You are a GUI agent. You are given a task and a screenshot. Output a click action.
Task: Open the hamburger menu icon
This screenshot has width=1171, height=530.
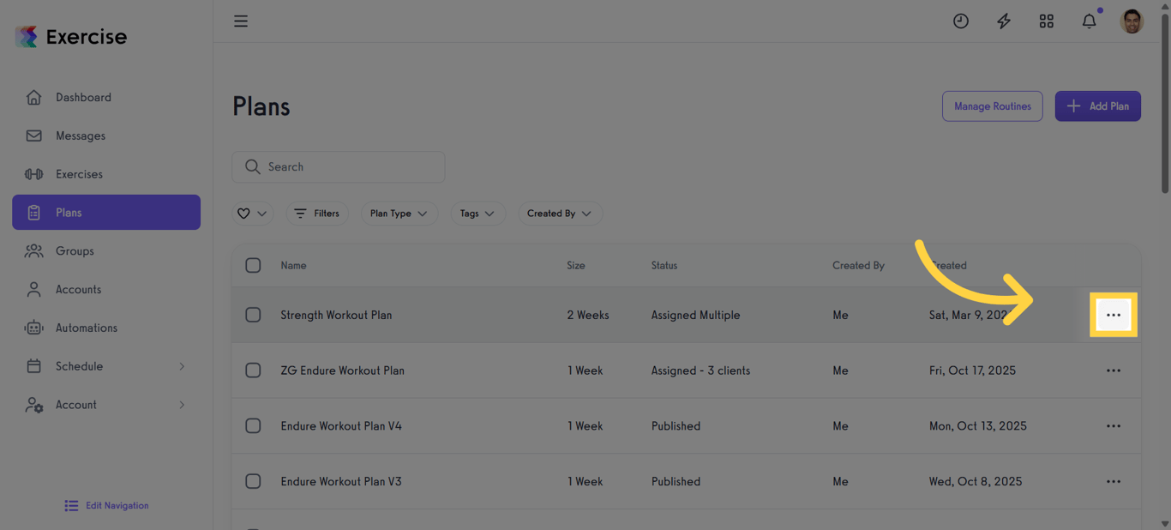241,21
